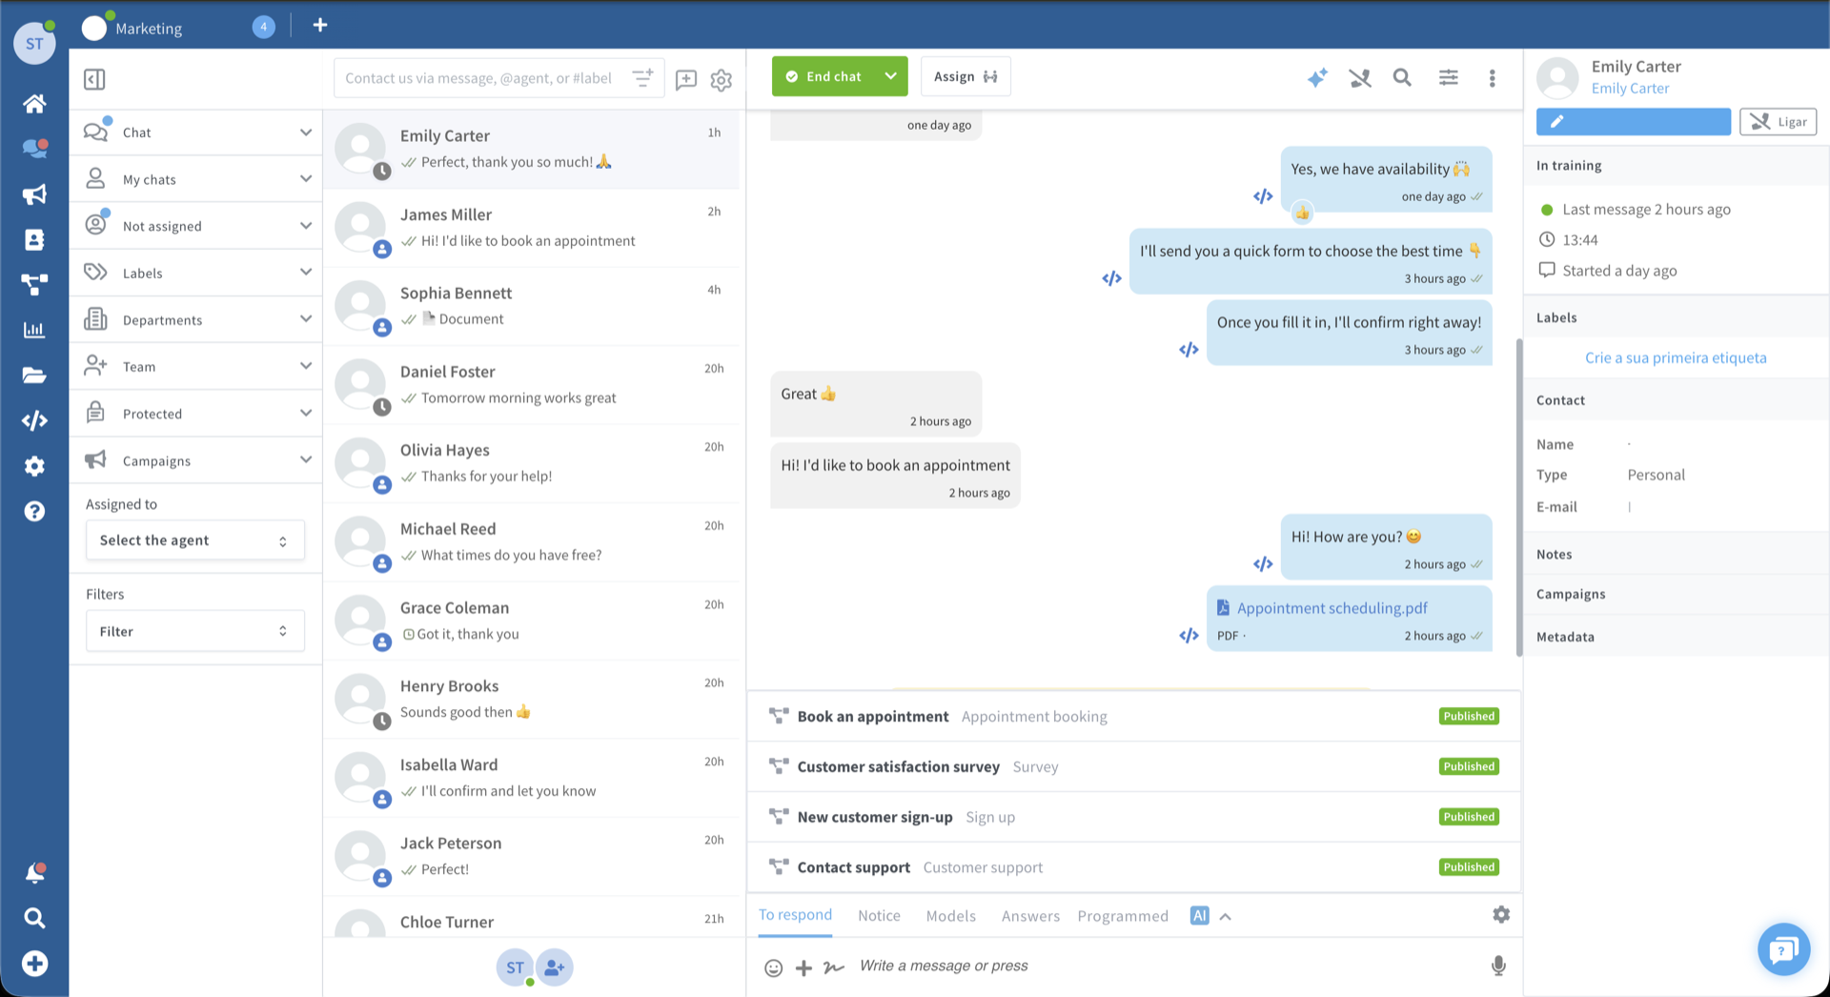Click Crie a sua primeira etiqueta link
This screenshot has height=997, width=1830.
pyautogui.click(x=1676, y=357)
